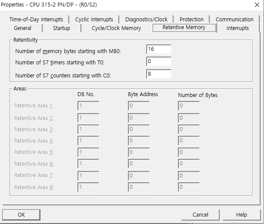Open the Communication tab
This screenshot has width=264, height=224.
pos(234,20)
